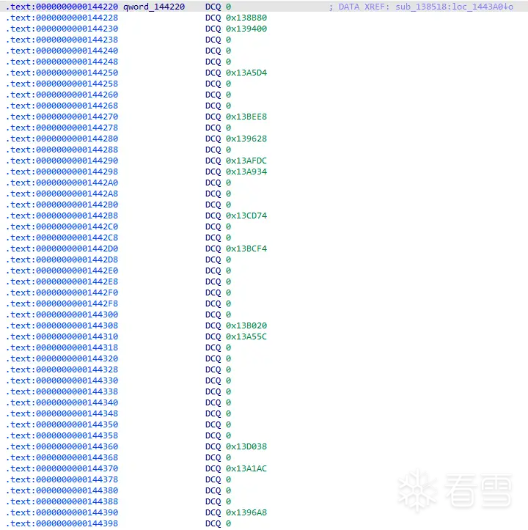Screen dimensions: 528x530
Task: Click address .text:0000000000144270
Action: tap(62, 117)
